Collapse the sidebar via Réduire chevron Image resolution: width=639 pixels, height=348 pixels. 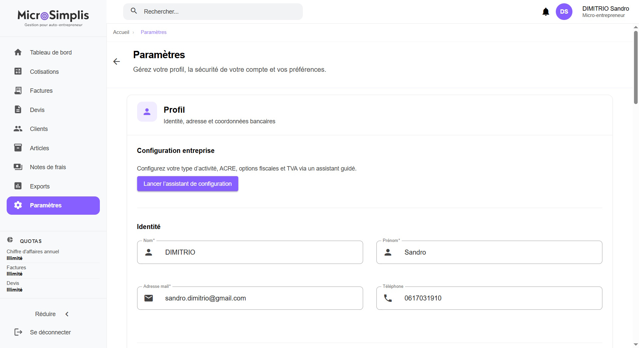click(67, 314)
